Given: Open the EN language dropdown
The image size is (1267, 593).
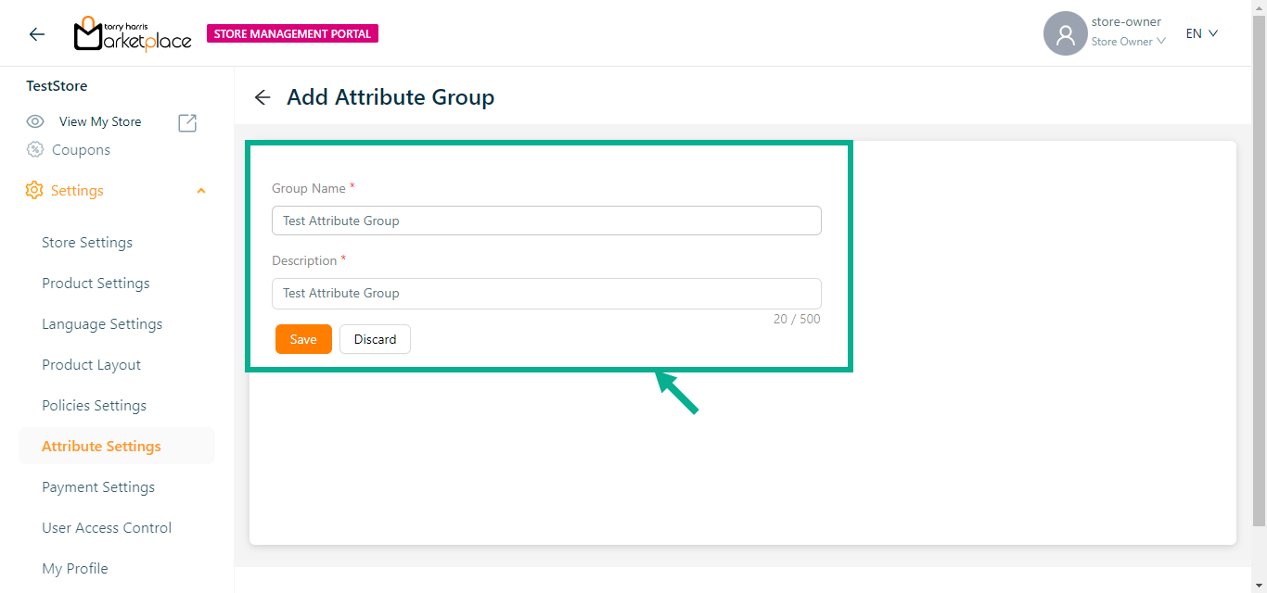Looking at the screenshot, I should [x=1201, y=33].
